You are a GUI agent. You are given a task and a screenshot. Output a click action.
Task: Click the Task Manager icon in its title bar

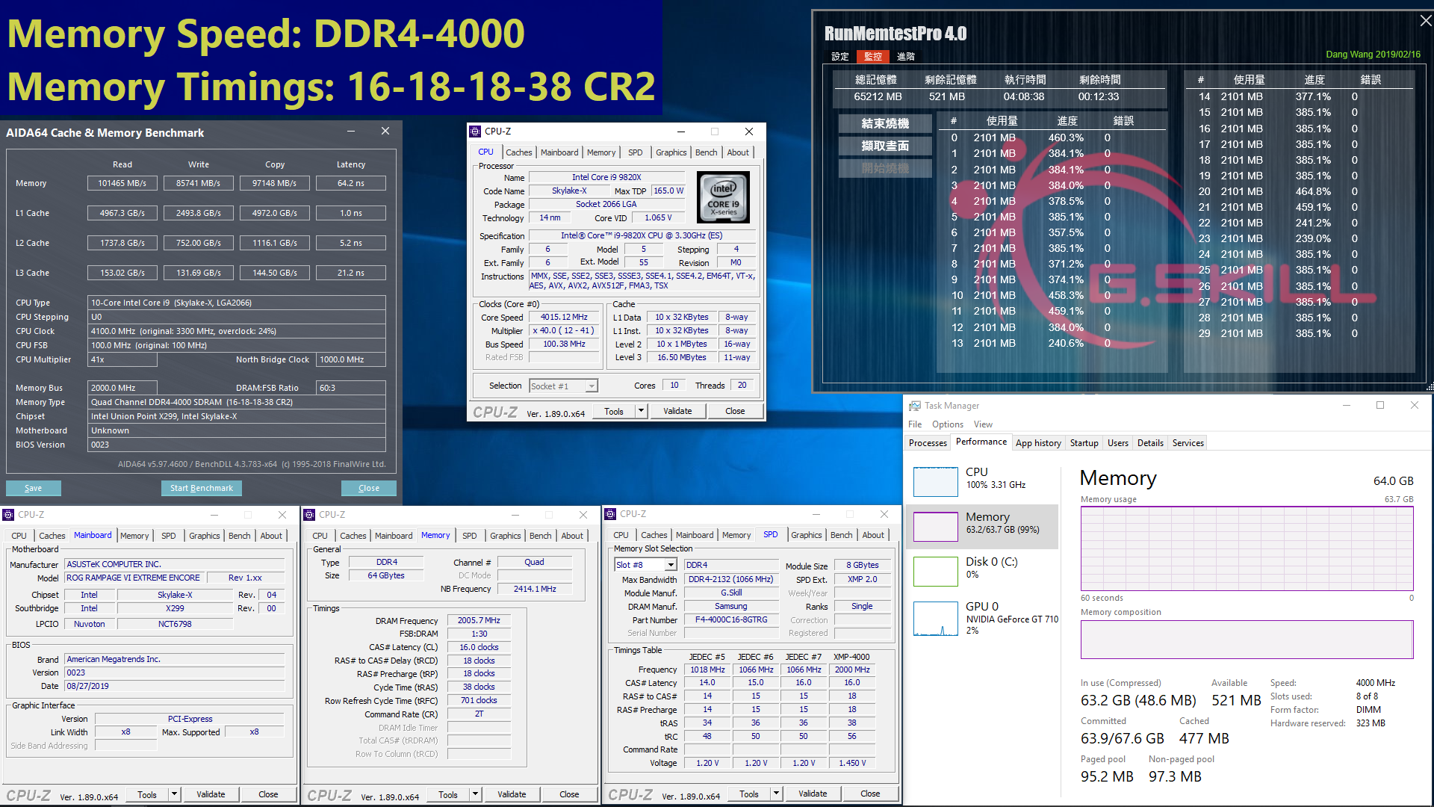point(914,405)
